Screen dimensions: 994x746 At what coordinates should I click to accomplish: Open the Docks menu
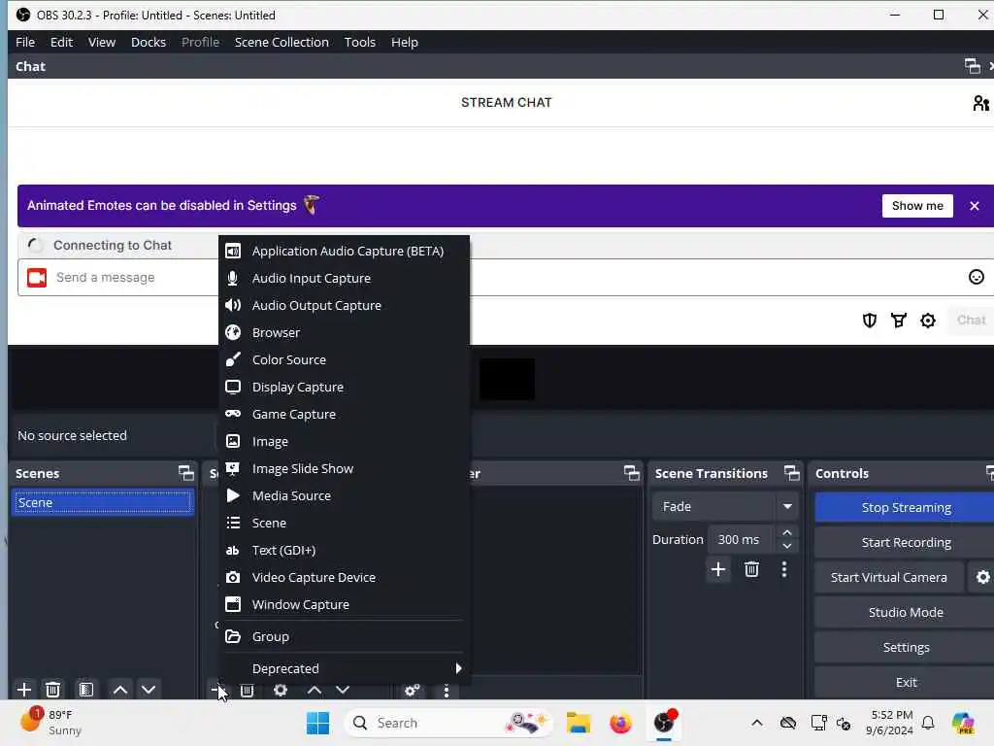point(149,42)
